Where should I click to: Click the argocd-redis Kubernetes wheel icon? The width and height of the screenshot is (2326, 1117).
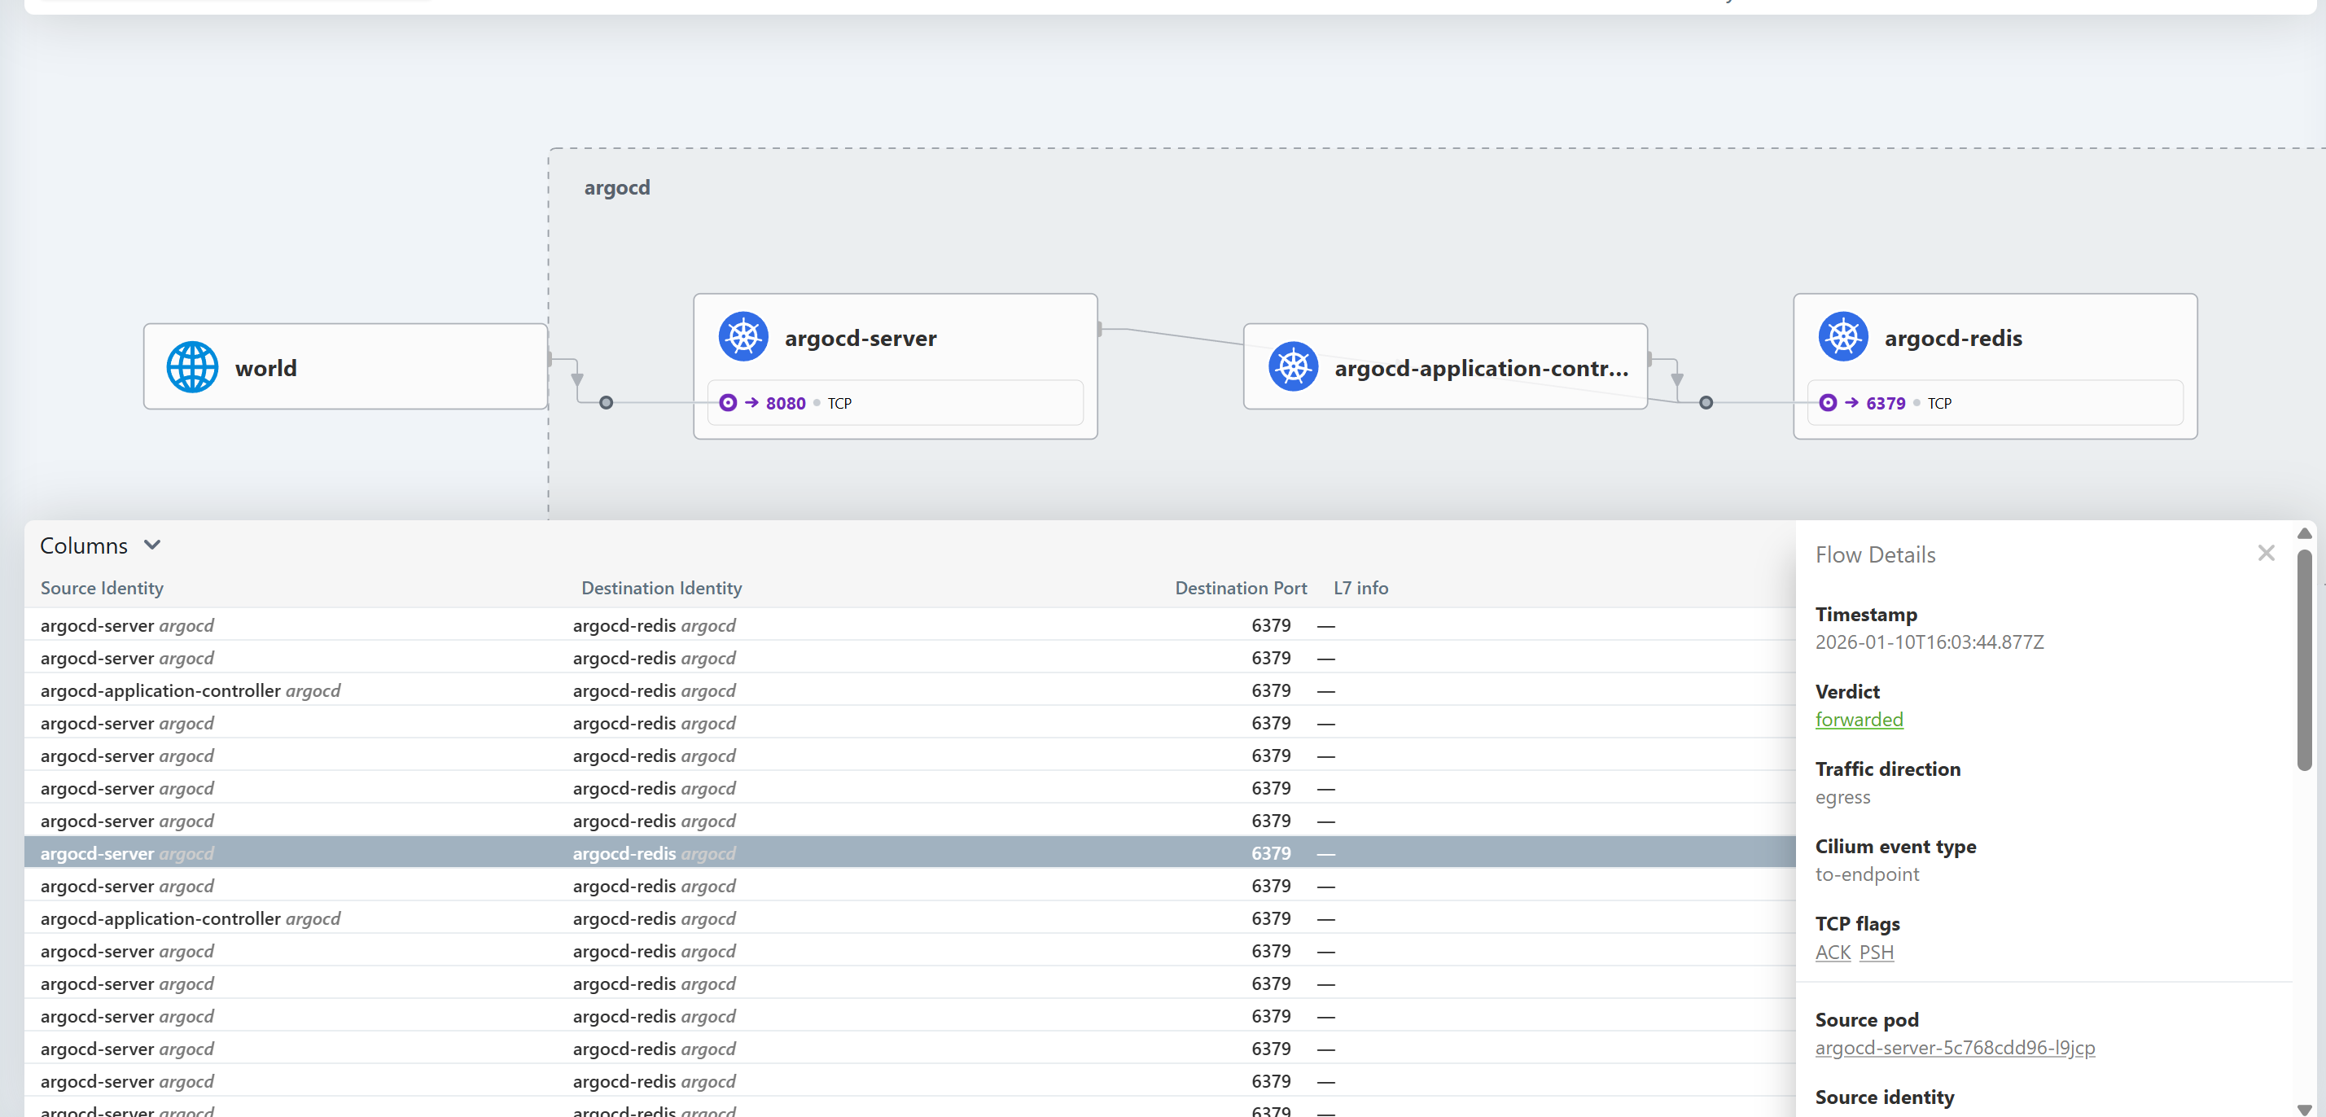click(1843, 337)
